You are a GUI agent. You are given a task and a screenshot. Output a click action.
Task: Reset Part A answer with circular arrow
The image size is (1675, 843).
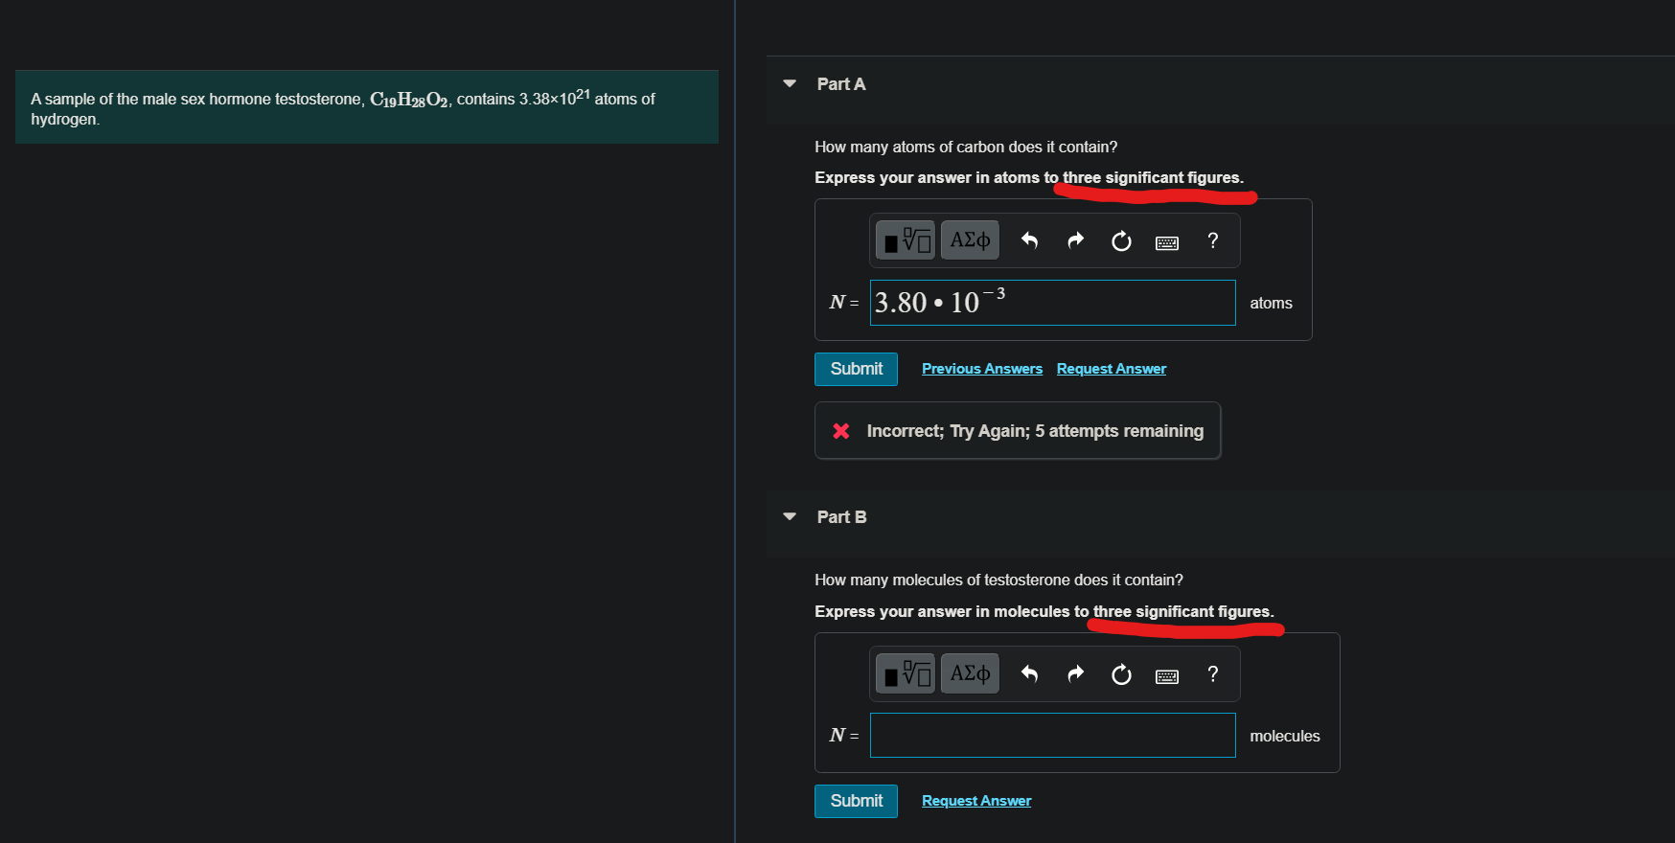click(x=1121, y=241)
